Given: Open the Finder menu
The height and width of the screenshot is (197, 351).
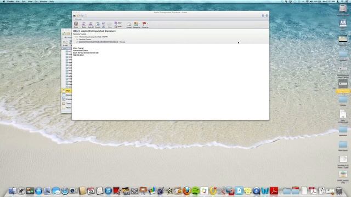Looking at the screenshot, I should [x=10, y=1].
